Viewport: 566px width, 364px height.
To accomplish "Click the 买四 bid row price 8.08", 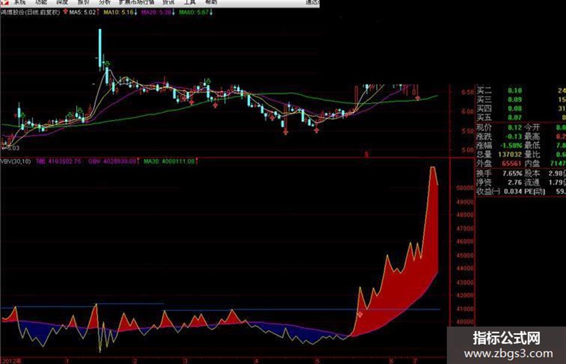I will [514, 108].
